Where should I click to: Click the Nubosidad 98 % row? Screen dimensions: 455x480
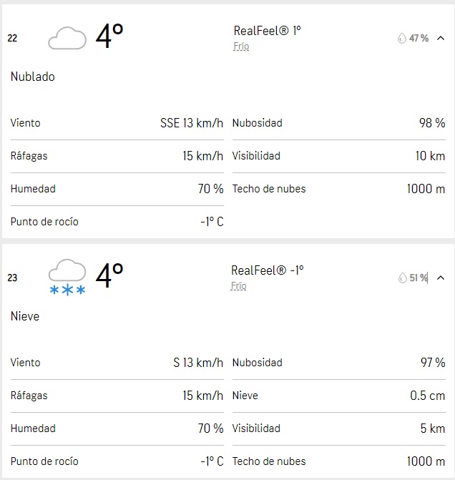tap(338, 123)
